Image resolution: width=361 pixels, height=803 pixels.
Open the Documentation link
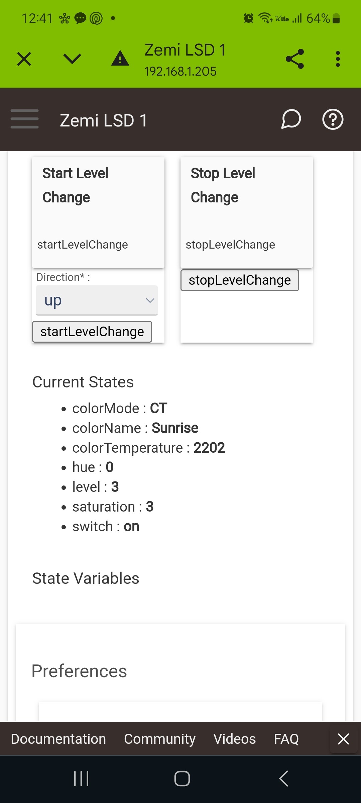pyautogui.click(x=58, y=739)
